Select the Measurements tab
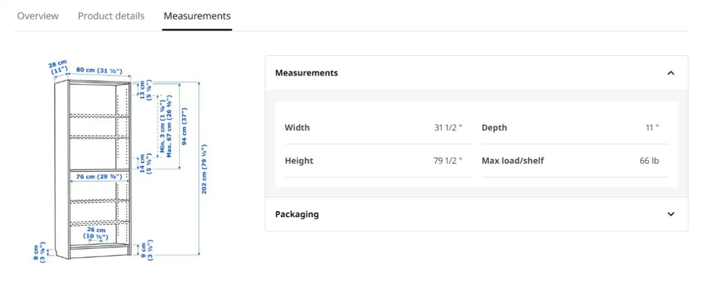 click(x=197, y=16)
